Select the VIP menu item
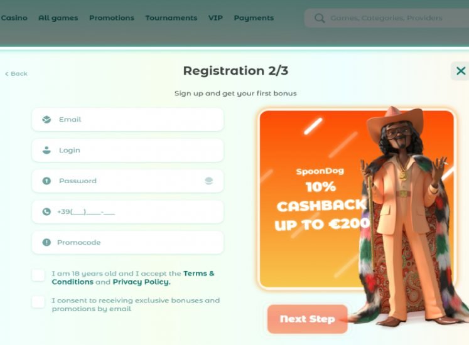Viewport: 469px width, 345px height. (x=215, y=18)
